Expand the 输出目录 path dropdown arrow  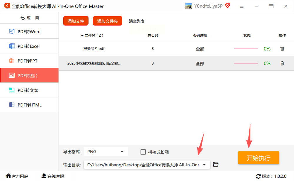204,165
